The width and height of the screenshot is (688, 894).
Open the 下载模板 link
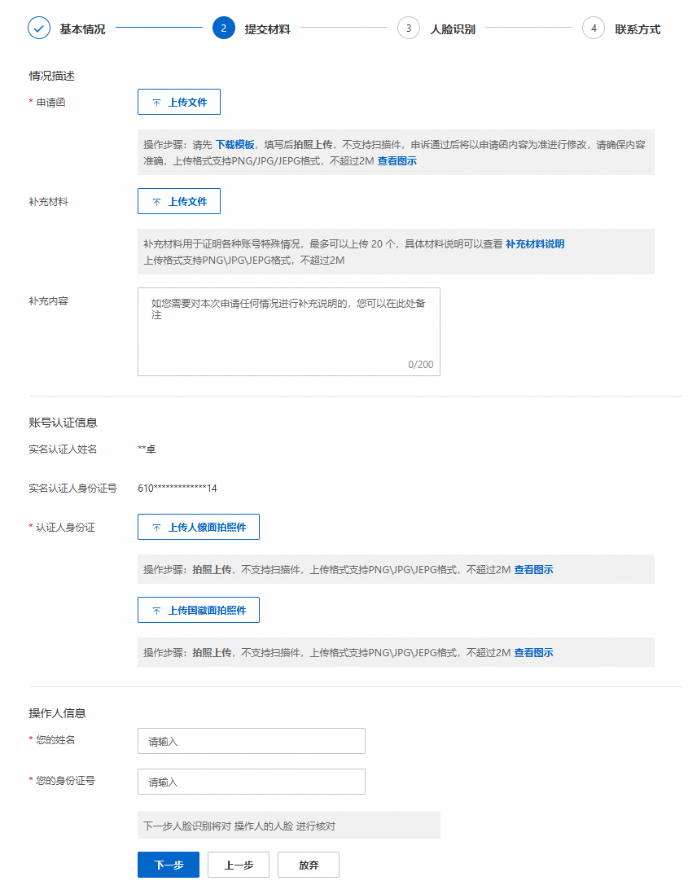pyautogui.click(x=234, y=145)
